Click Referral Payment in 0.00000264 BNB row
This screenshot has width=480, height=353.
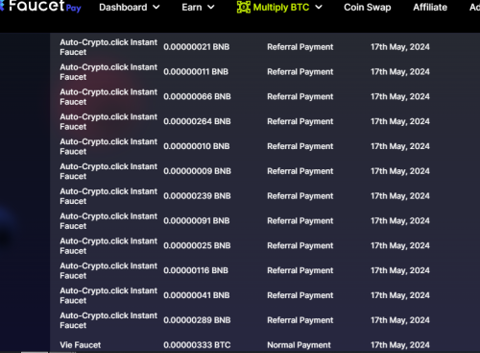click(300, 121)
